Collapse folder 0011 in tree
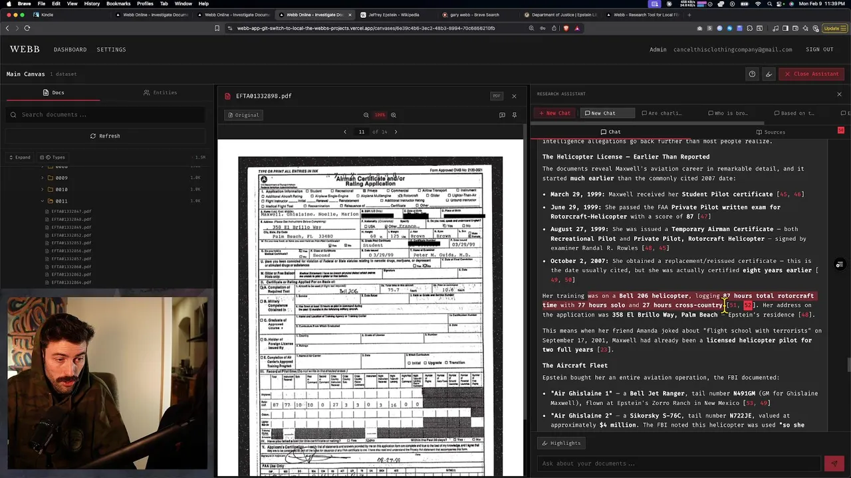This screenshot has height=478, width=851. (42, 200)
